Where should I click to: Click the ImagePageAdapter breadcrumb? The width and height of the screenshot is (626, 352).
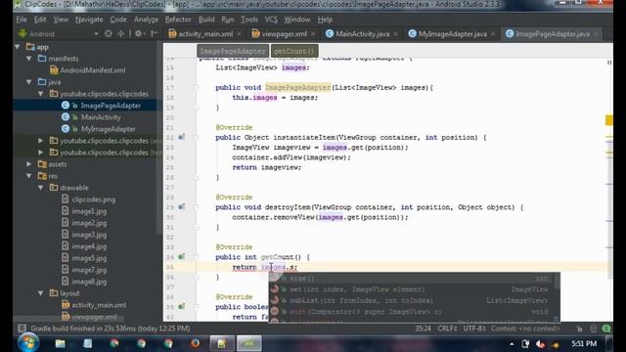(233, 51)
